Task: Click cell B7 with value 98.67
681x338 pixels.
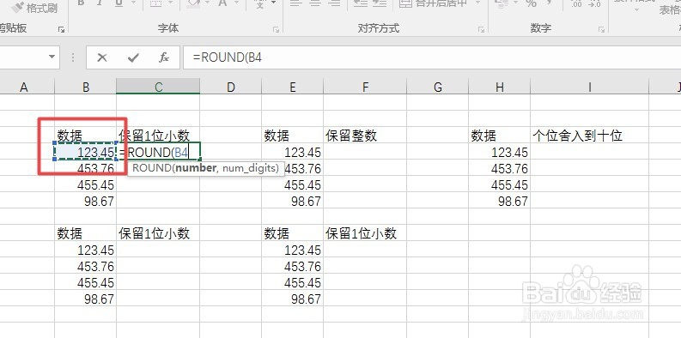Action: coord(86,201)
